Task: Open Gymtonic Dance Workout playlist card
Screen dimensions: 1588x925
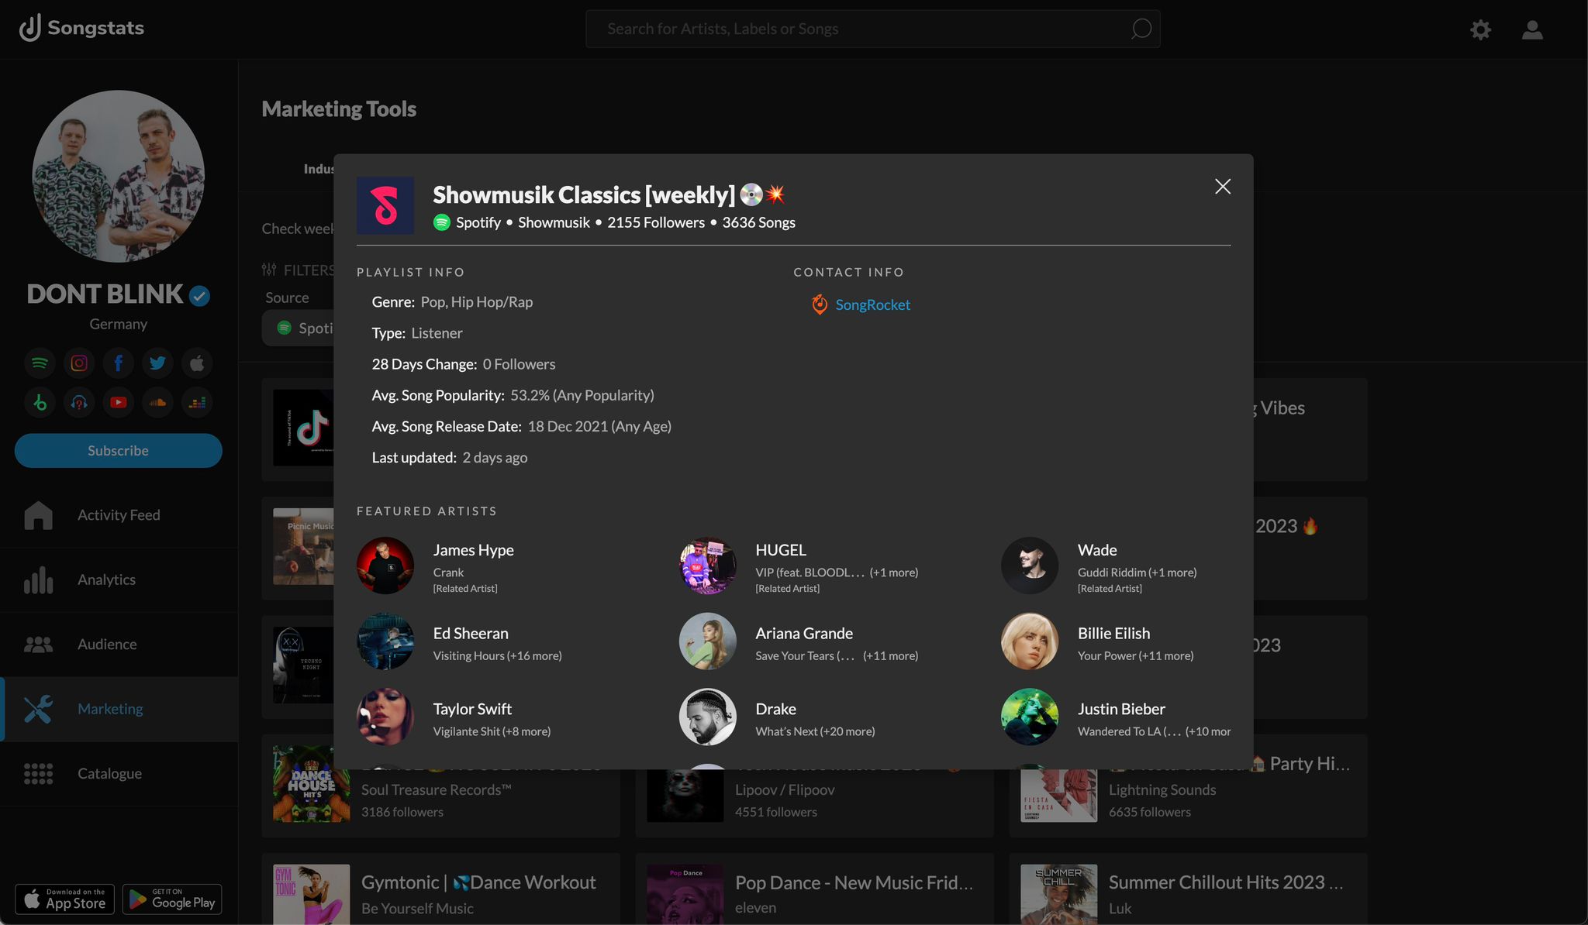Action: 440,889
